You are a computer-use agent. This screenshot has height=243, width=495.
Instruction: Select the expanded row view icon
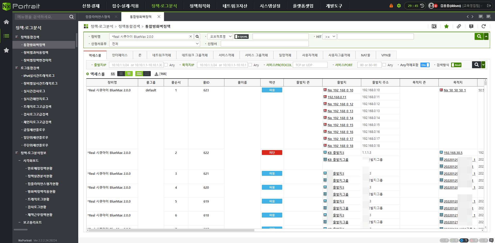tap(129, 74)
